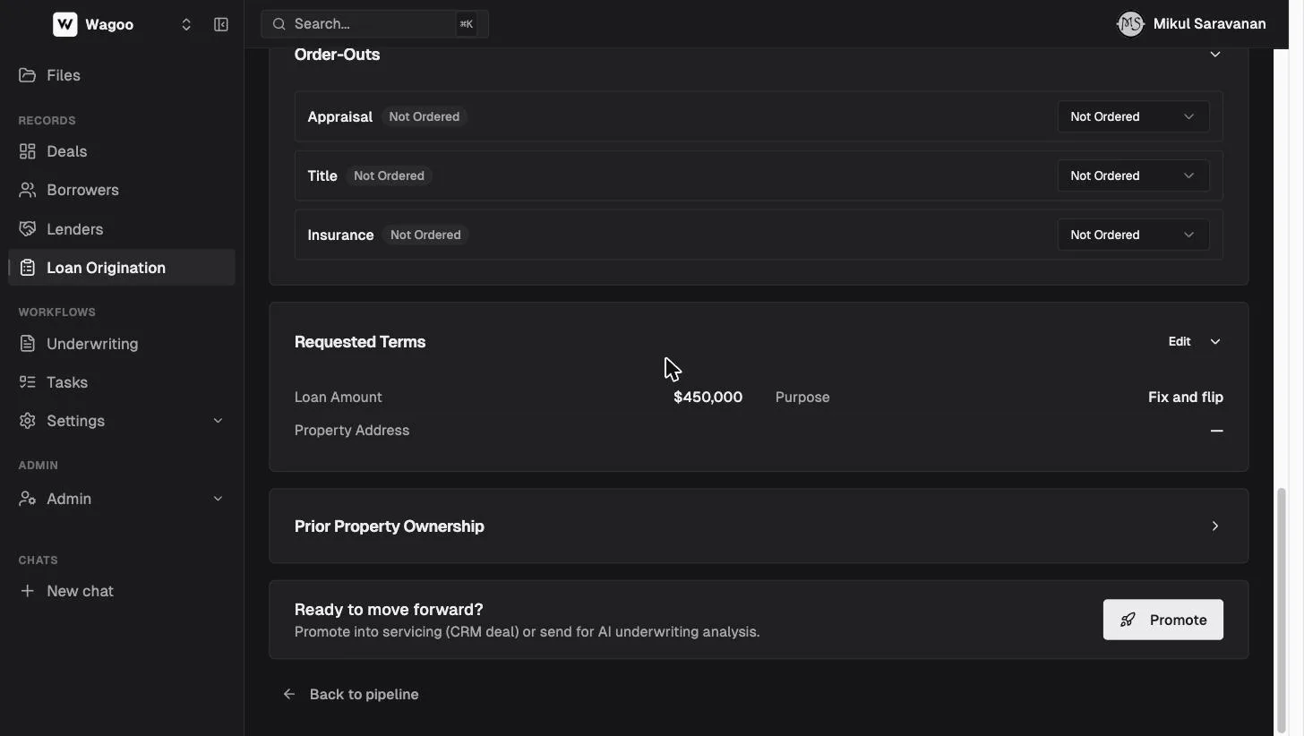Click the Underwriting document icon
The image size is (1304, 736).
point(28,344)
